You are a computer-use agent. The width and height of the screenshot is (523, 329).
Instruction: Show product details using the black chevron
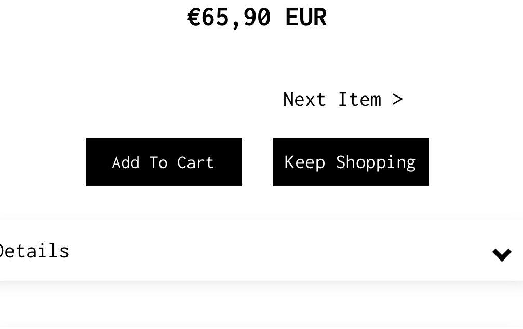point(502,254)
